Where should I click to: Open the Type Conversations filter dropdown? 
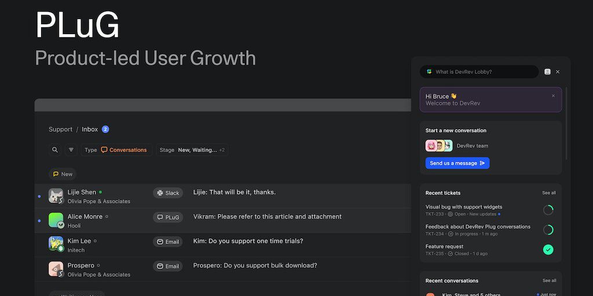click(x=116, y=150)
